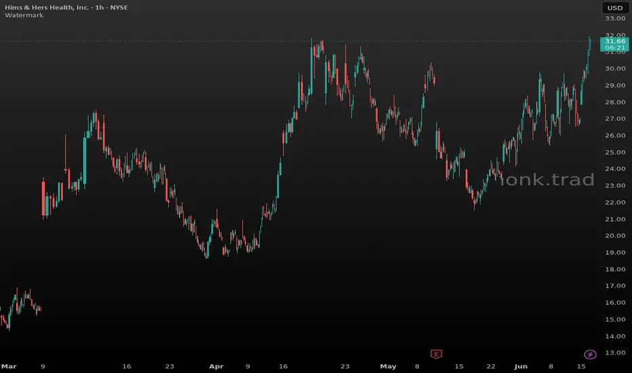Click the 'Mar' time axis label

coord(9,366)
